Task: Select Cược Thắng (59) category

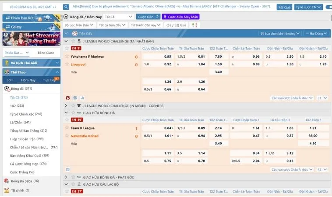Action: point(22,172)
